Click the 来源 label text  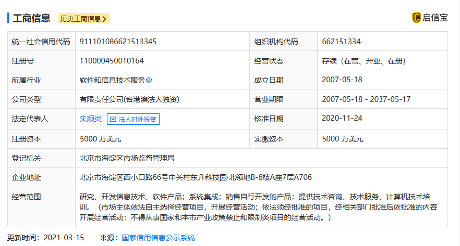(109, 238)
